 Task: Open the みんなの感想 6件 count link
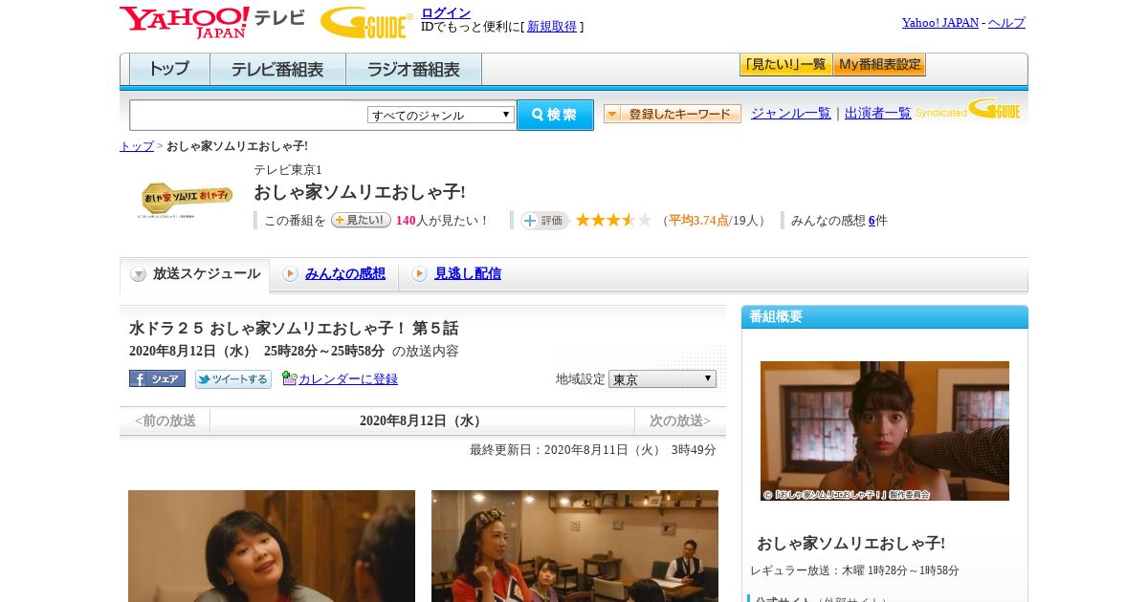pyautogui.click(x=872, y=221)
